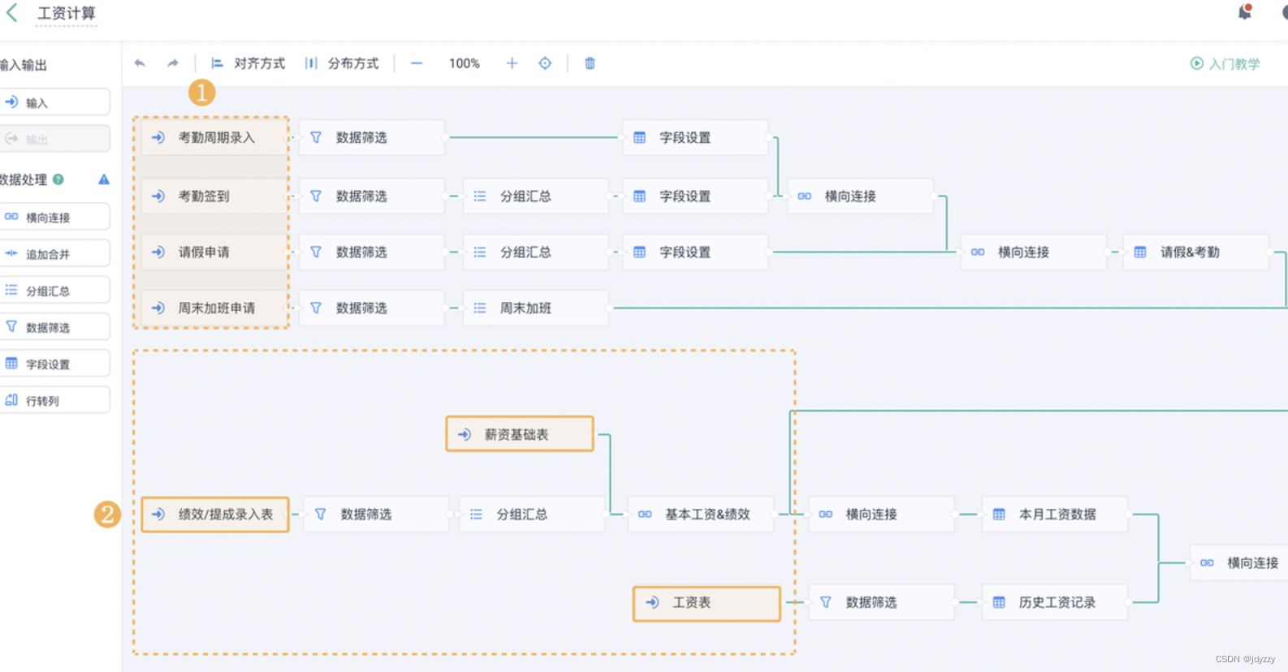The width and height of the screenshot is (1288, 672).
Task: Select 横向连接 node beside 考勤签到 字段设置
Action: point(861,196)
